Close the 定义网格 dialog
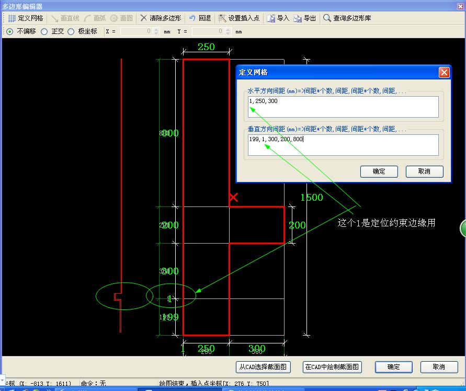 (x=444, y=72)
